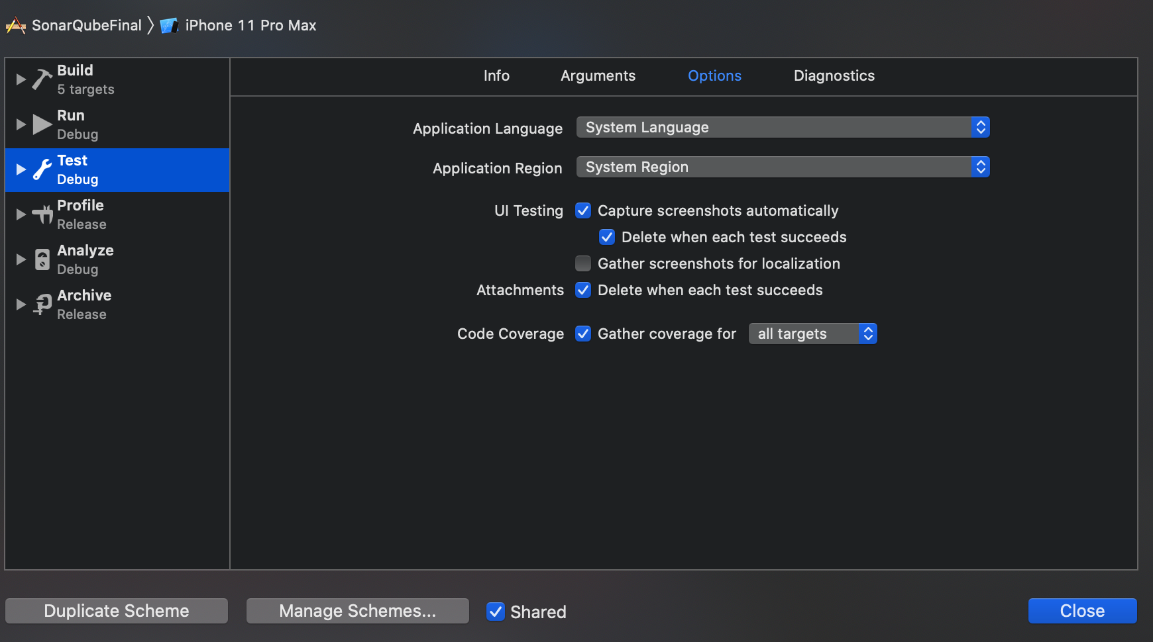This screenshot has width=1153, height=642.
Task: Click the SonarQubeFinal scheme app icon
Action: [x=16, y=26]
